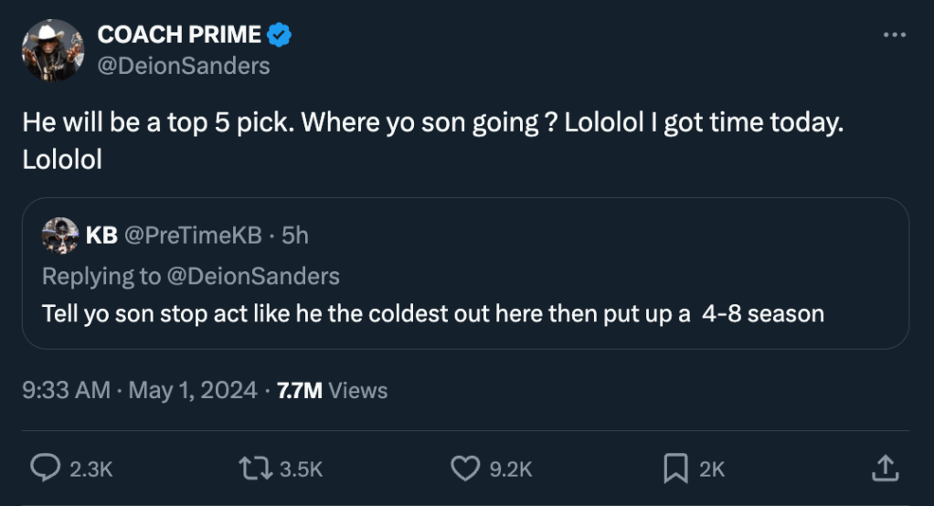Click the 7.7M Views count
The height and width of the screenshot is (506, 934).
point(332,391)
